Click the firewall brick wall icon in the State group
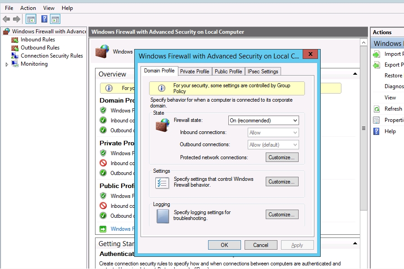Image resolution: width=404 pixels, height=269 pixels. click(163, 125)
